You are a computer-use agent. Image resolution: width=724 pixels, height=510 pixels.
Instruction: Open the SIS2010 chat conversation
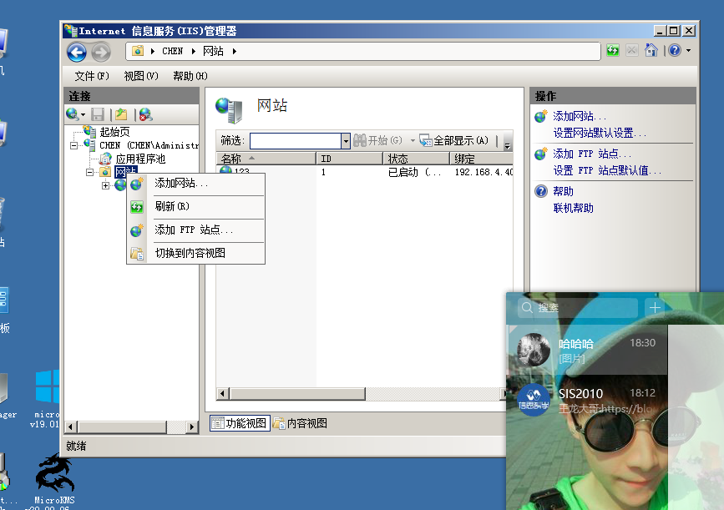point(587,400)
